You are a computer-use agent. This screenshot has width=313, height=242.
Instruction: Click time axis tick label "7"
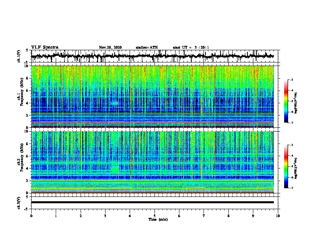coord(204,216)
